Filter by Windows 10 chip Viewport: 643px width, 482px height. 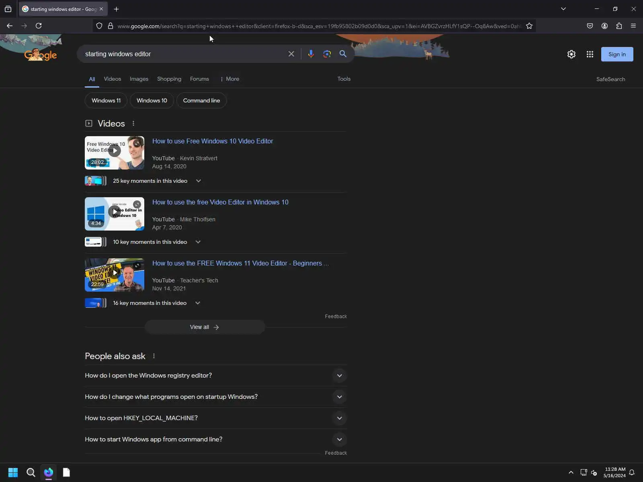click(152, 100)
